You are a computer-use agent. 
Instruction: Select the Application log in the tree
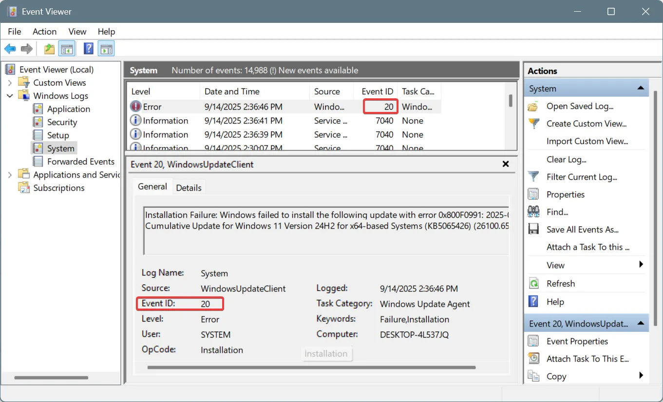pyautogui.click(x=68, y=109)
